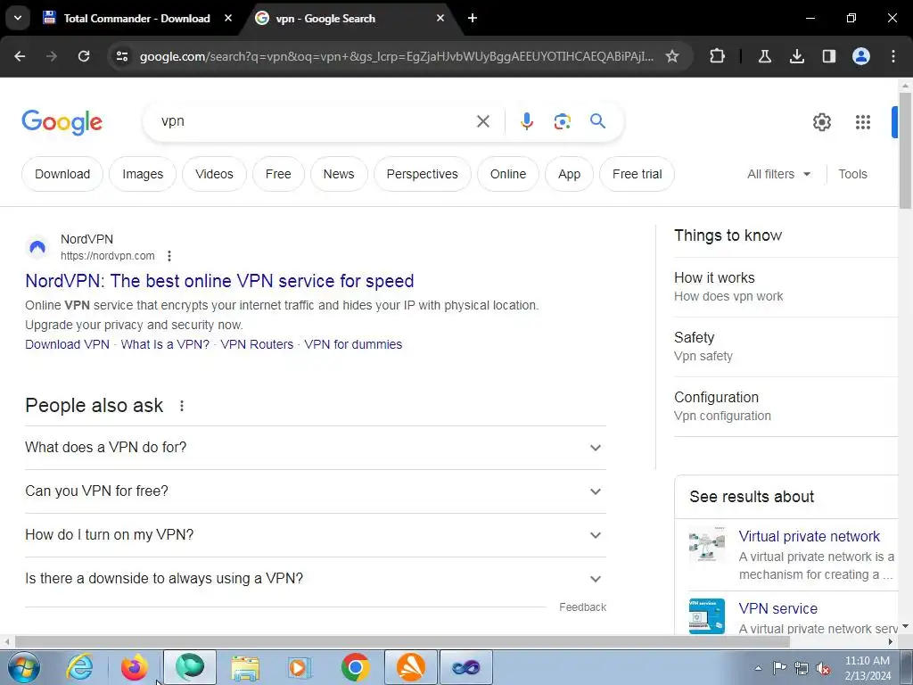
Task: Reload the current page
Action: 84,56
